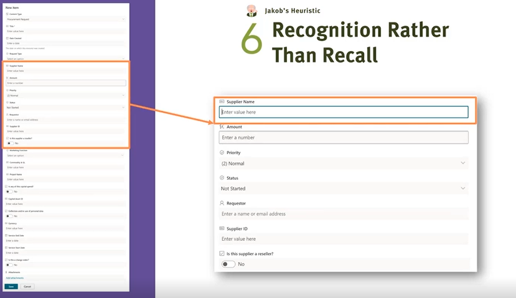
Task: Click the choice icon beside enlarged Priority label
Action: tap(222, 152)
